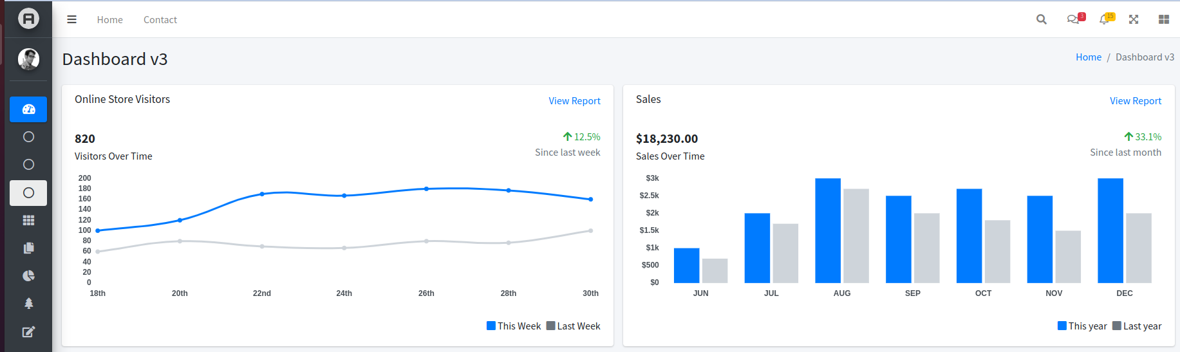Screen dimensions: 1180x352
Task: Click the gray Last year legend swatch
Action: tap(1117, 326)
